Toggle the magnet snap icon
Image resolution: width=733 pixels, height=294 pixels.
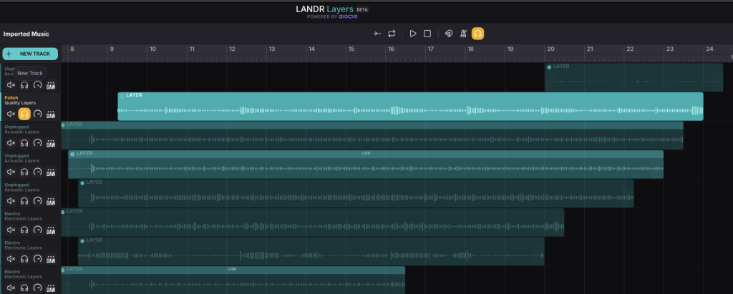[447, 34]
